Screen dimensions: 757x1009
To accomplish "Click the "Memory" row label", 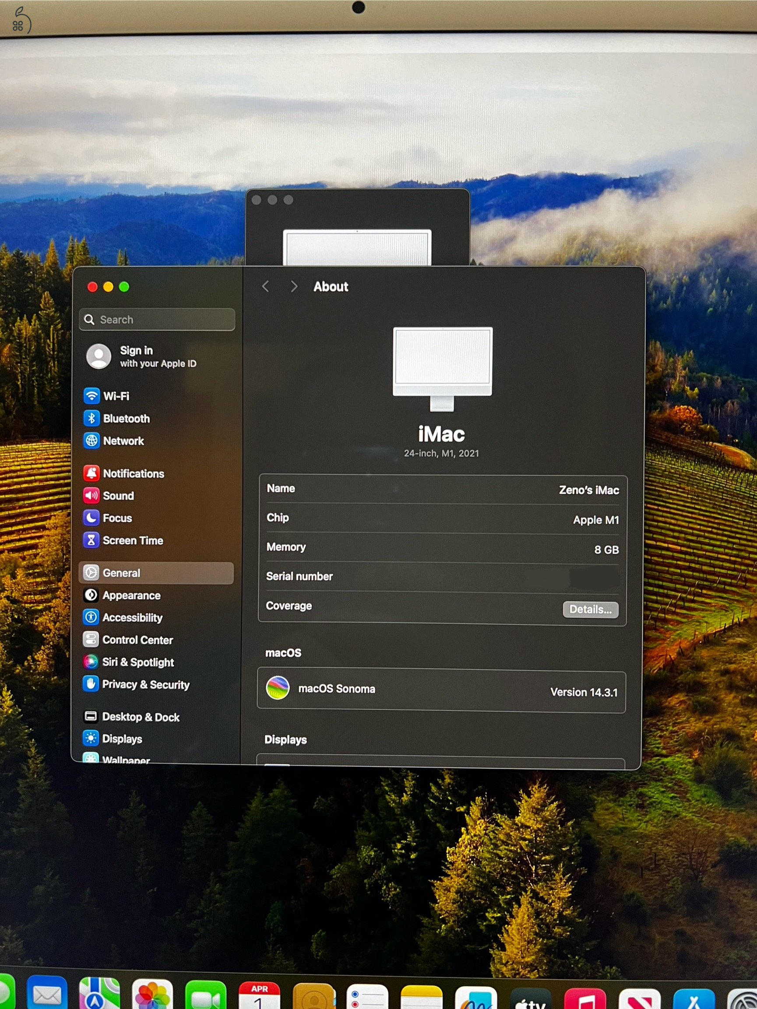I will point(286,546).
